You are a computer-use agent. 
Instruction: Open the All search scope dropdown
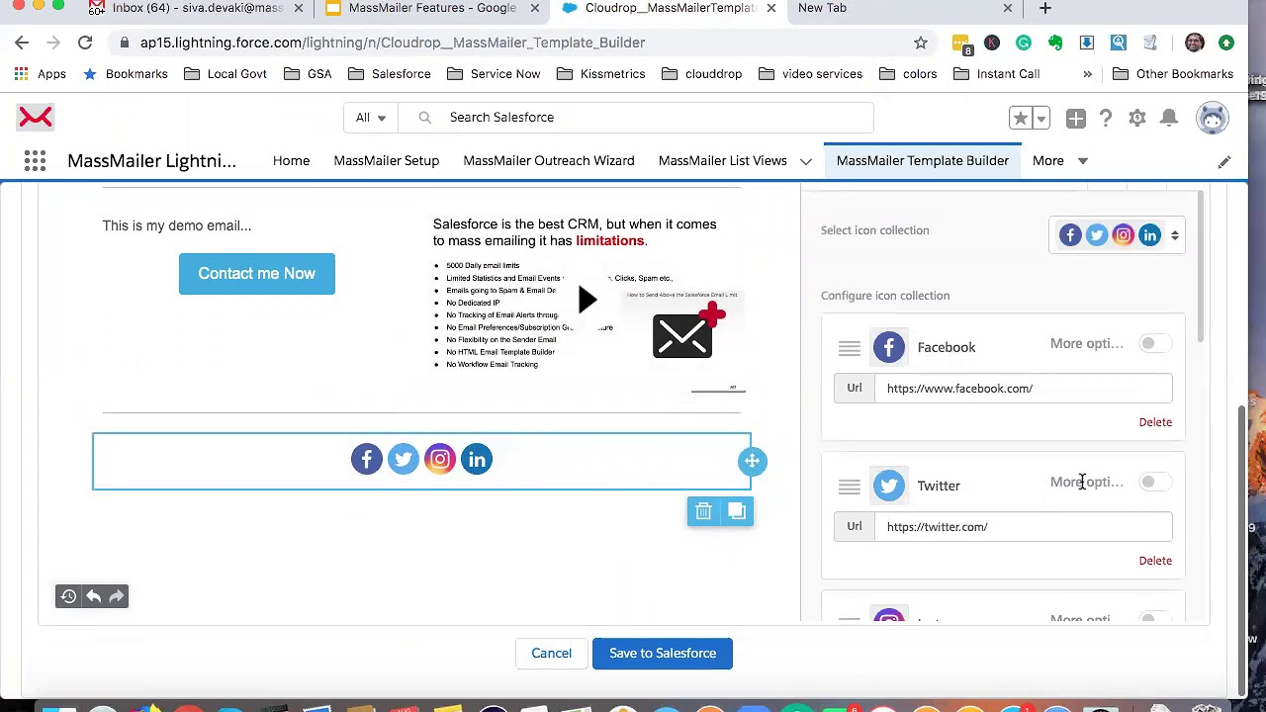click(x=371, y=118)
